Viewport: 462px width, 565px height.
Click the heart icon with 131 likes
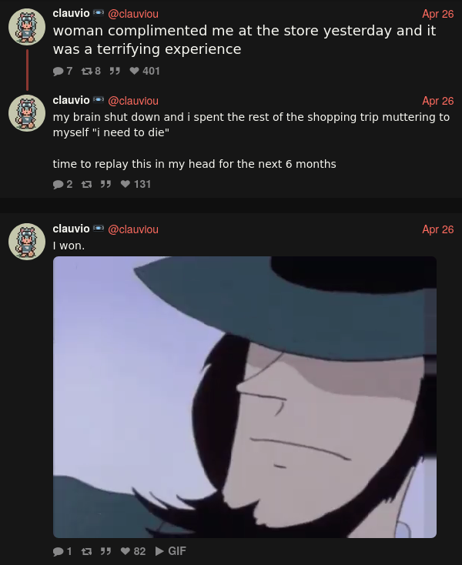coord(125,184)
